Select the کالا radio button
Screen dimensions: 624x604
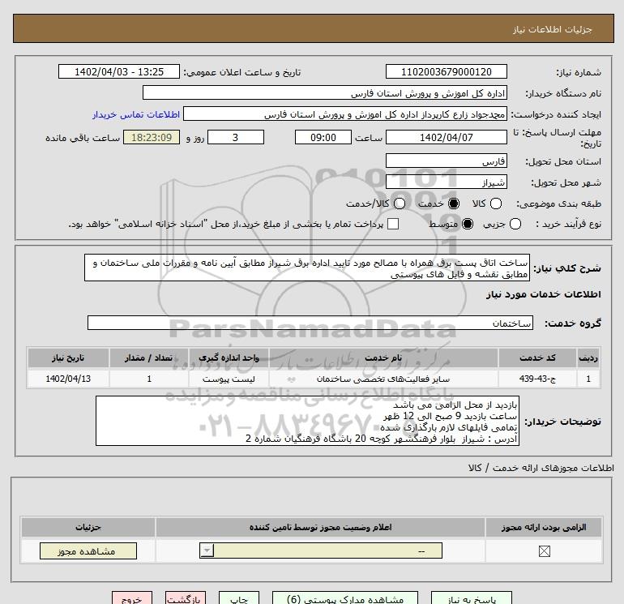click(x=495, y=203)
